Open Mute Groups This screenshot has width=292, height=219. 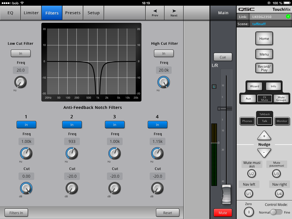click(281, 98)
